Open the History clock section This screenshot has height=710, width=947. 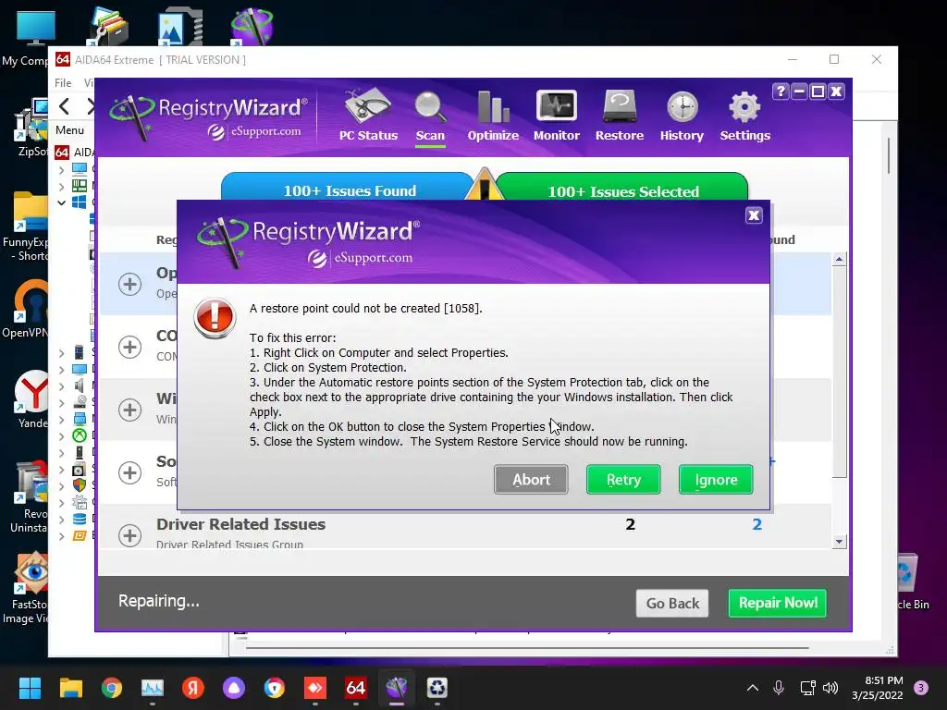tap(682, 116)
